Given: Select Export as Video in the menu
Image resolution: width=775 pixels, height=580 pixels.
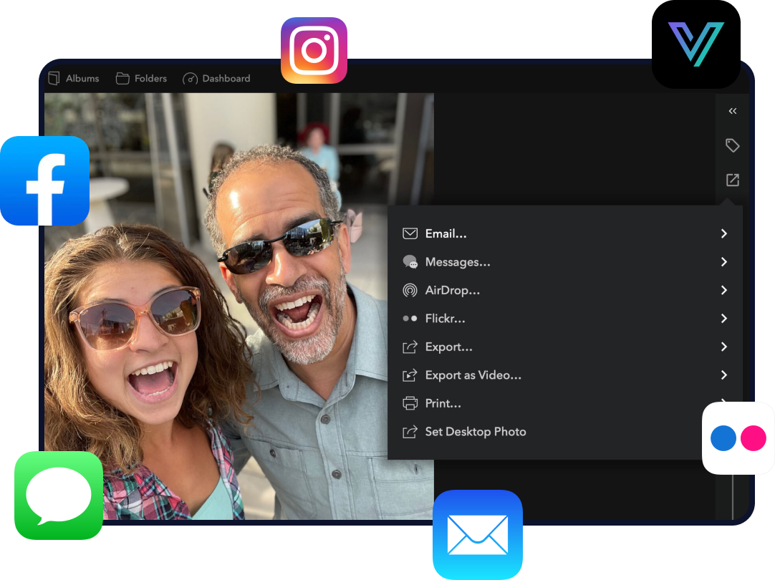Looking at the screenshot, I should pos(473,374).
